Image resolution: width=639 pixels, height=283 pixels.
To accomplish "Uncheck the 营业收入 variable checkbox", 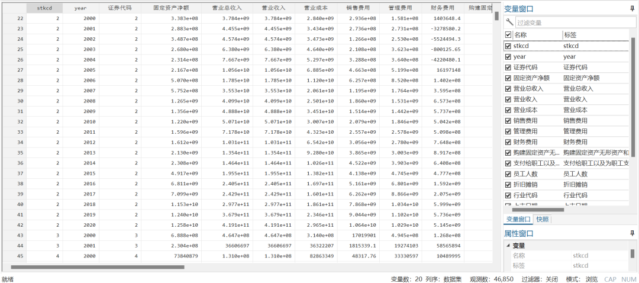I will 508,99.
